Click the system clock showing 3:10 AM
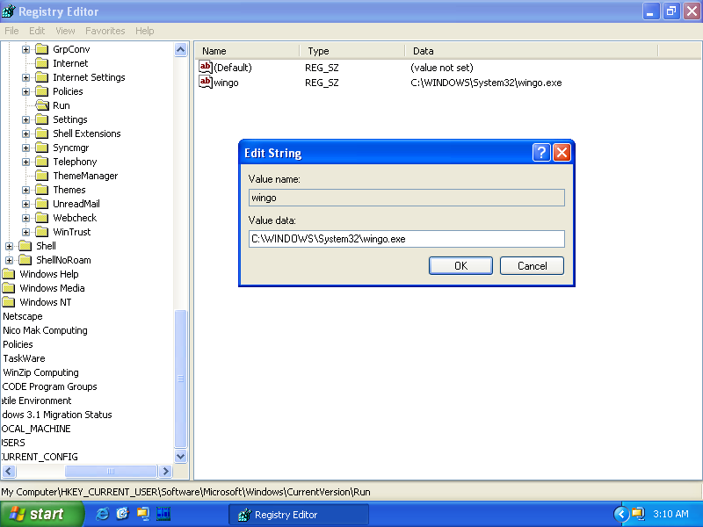 pos(670,514)
